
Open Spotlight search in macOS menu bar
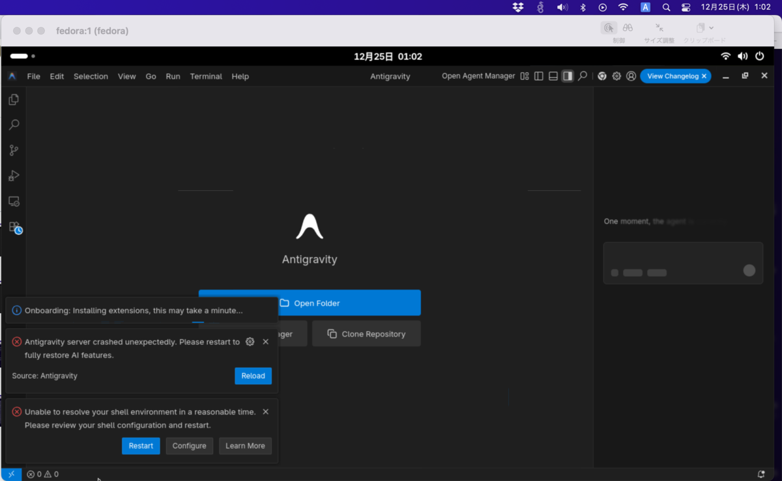click(x=666, y=7)
